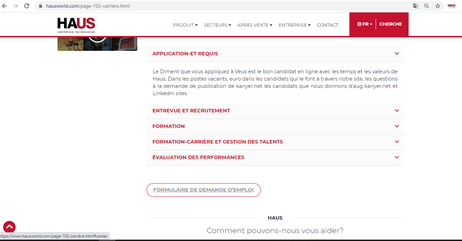Open the FR language selector dropdown
Screen dimensions: 462x241
coord(365,24)
